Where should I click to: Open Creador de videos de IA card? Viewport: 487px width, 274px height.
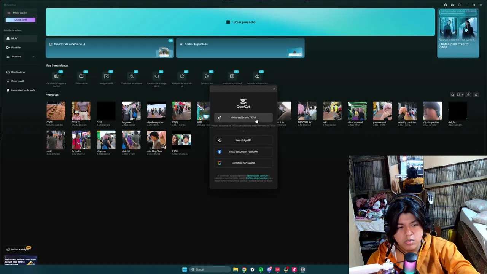pyautogui.click(x=110, y=48)
